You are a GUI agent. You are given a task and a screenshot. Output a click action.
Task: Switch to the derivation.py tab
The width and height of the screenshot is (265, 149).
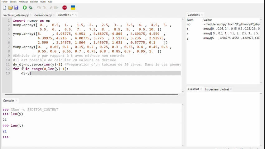pos(43,15)
